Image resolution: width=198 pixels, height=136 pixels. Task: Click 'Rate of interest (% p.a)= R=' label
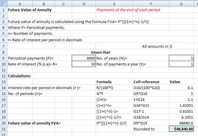click(32, 64)
